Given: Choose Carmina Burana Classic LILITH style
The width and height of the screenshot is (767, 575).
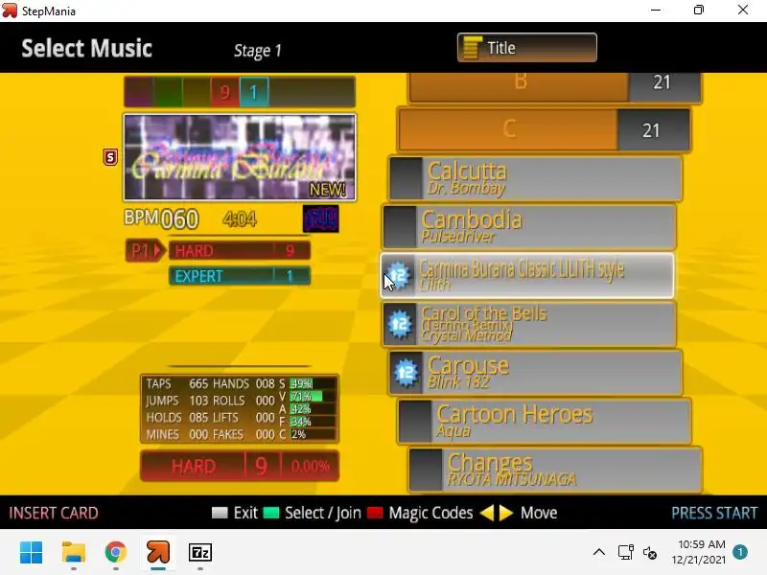Looking at the screenshot, I should [x=527, y=275].
